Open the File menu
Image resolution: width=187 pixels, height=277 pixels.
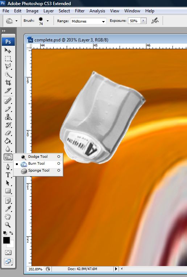point(6,11)
